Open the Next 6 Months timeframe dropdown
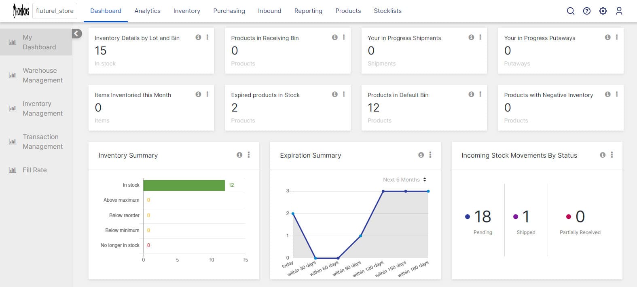The image size is (637, 287). tap(404, 179)
